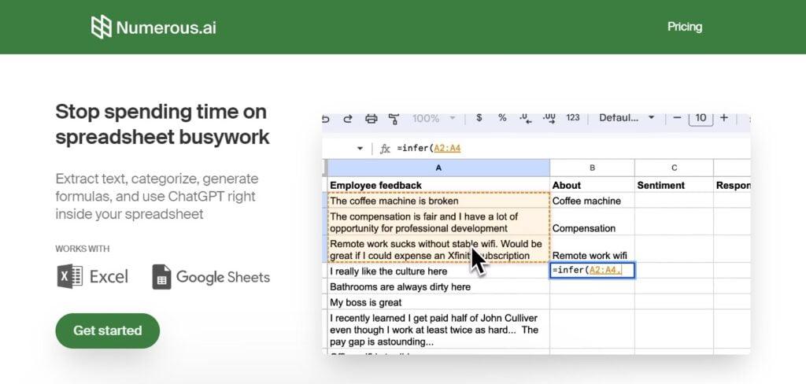Viewport: 806px width, 384px height.
Task: Click the 'About' header cell
Action: (592, 185)
